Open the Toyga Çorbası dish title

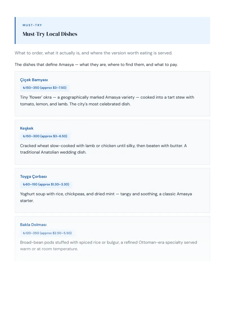[33, 177]
